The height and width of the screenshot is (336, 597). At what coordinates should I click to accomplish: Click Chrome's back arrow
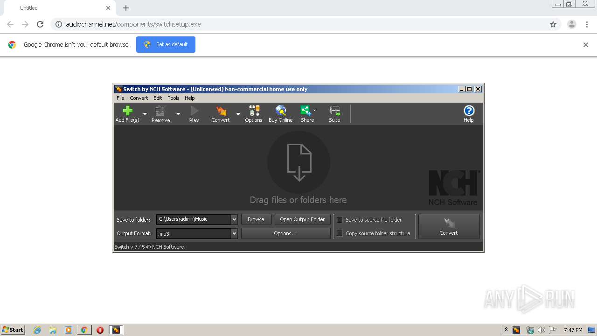point(10,24)
